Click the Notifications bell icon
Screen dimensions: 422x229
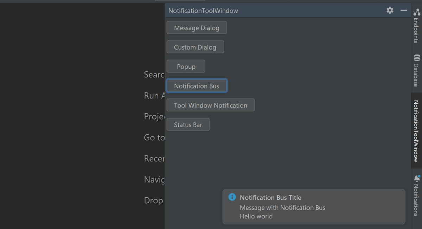417,178
